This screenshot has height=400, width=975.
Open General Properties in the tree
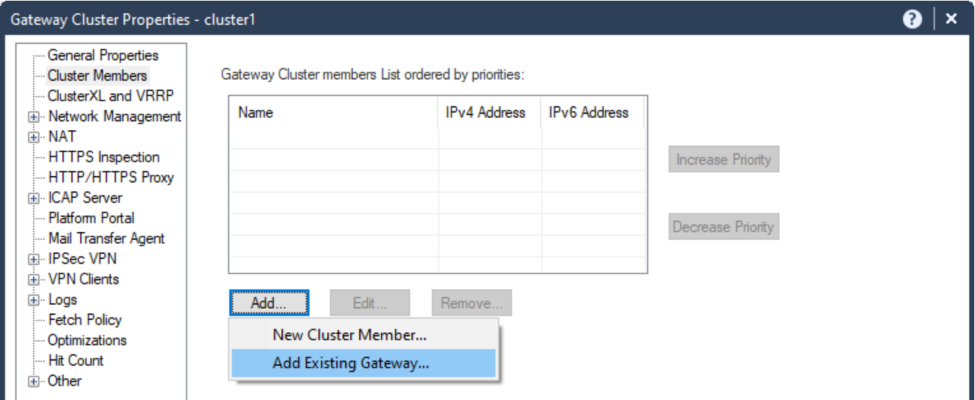[103, 55]
